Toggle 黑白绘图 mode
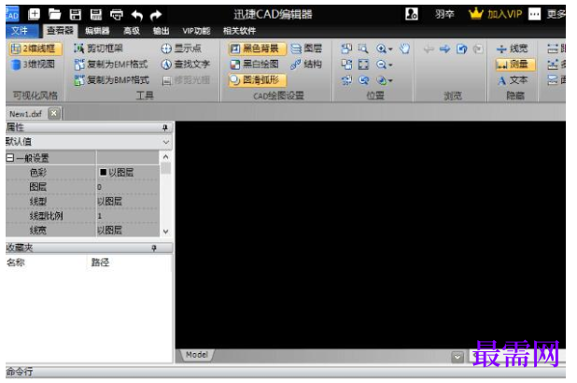577x383 pixels. click(x=254, y=64)
